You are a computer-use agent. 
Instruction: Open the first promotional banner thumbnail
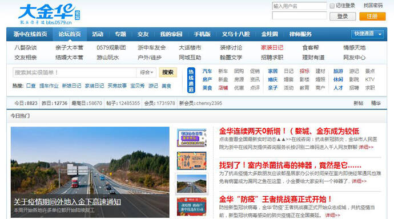191,137
